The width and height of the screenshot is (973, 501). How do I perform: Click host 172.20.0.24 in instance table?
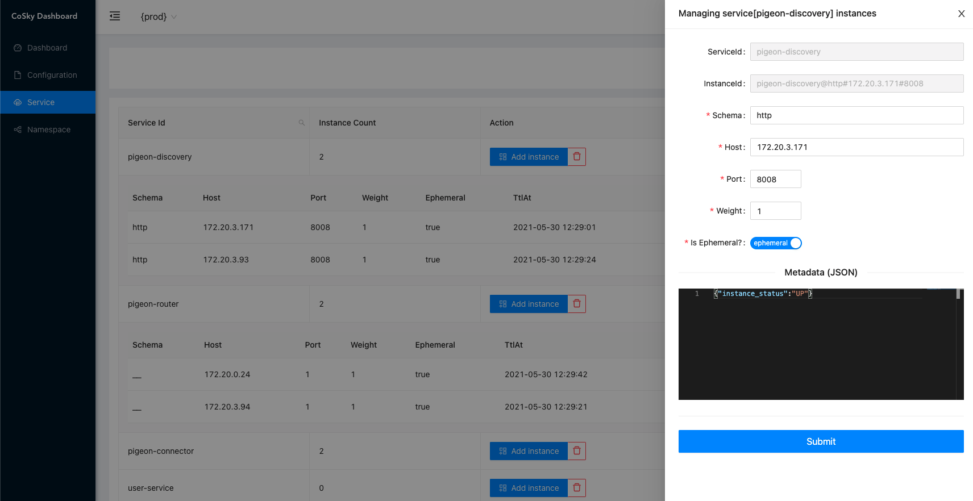[227, 374]
